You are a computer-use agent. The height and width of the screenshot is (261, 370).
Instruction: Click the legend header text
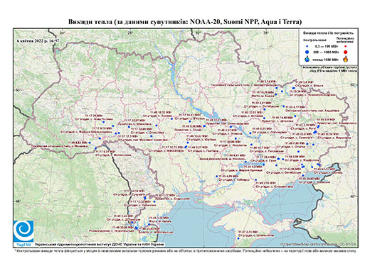[328, 33]
